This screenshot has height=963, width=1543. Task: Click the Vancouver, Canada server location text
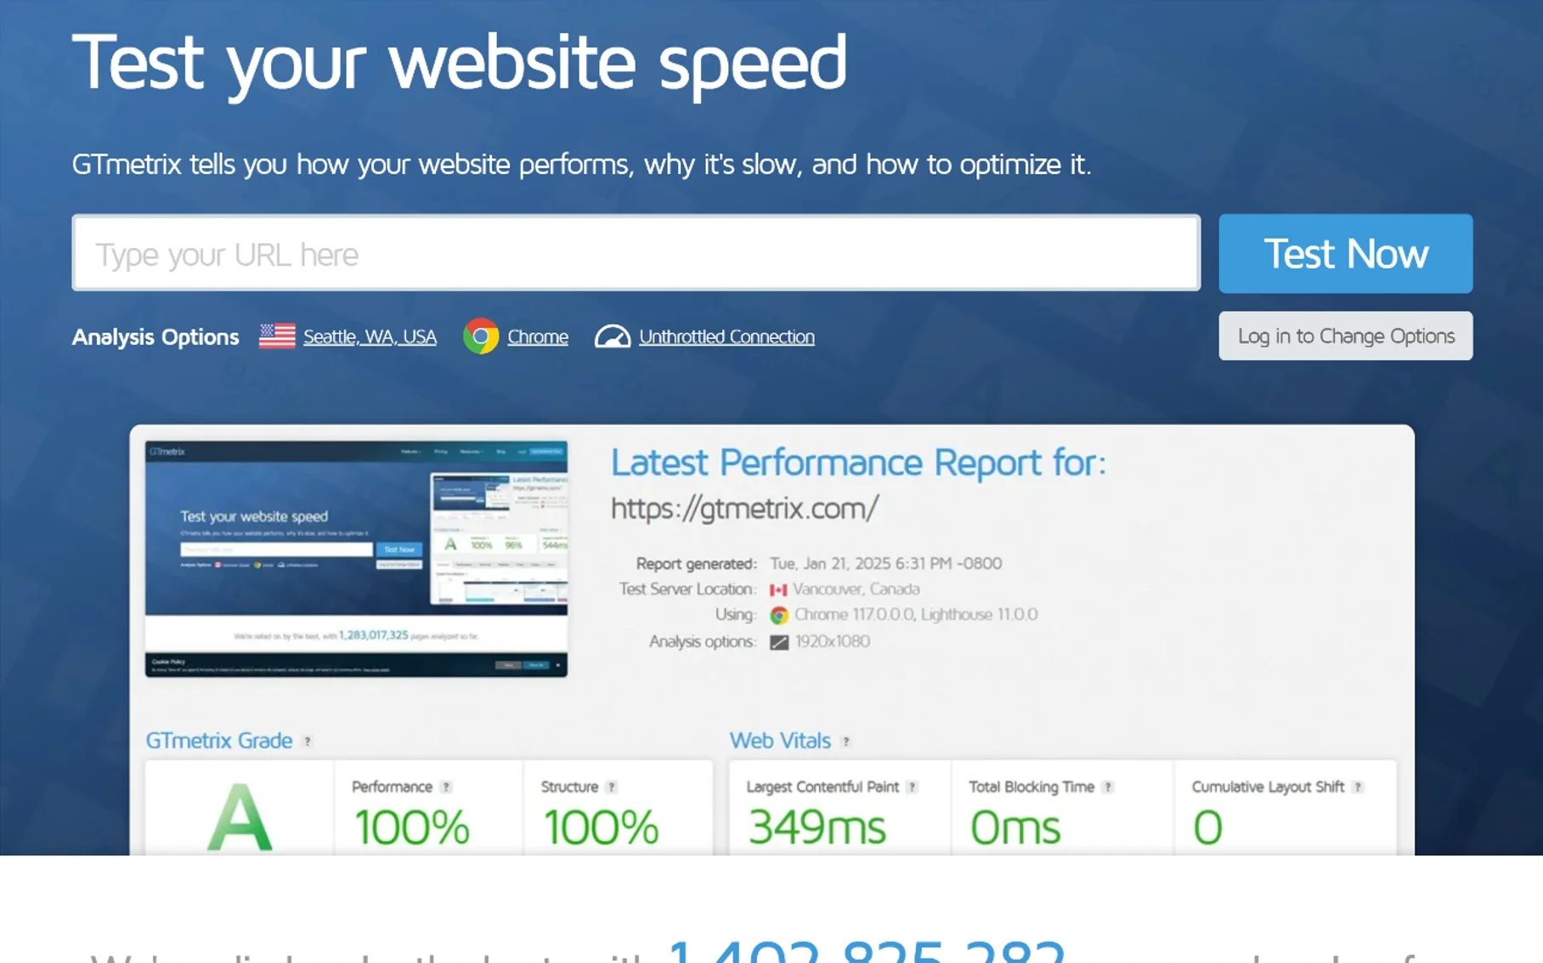pos(856,589)
